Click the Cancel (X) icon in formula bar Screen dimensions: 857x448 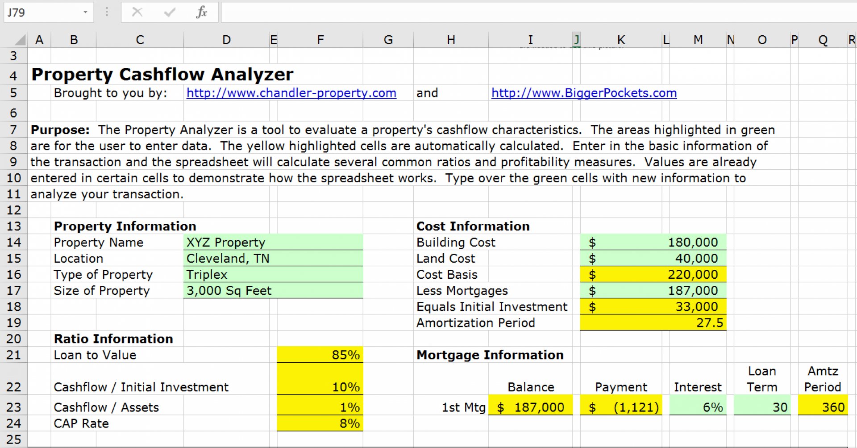click(137, 12)
